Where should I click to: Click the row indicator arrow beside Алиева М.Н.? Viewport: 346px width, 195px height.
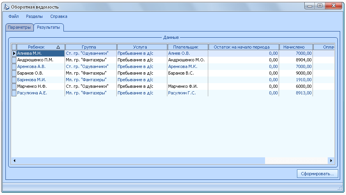[x=14, y=53]
